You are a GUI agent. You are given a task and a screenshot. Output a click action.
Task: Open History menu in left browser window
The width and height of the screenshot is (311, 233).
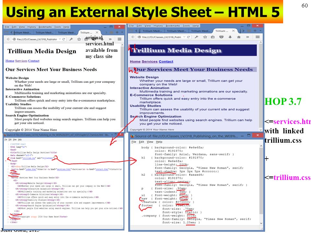[x=31, y=27]
